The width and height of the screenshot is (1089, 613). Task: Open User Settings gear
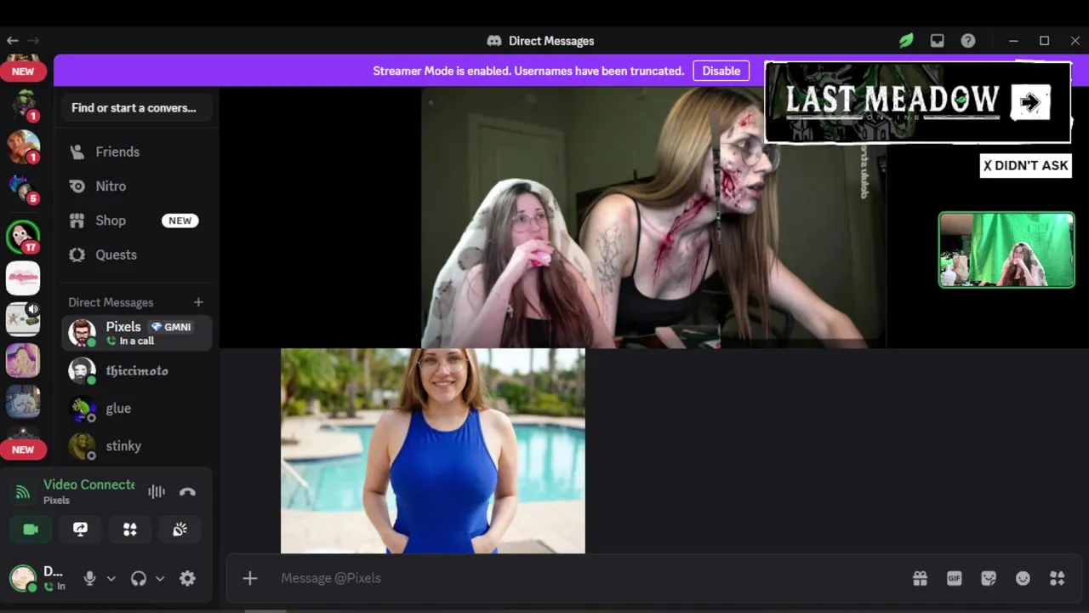[187, 578]
